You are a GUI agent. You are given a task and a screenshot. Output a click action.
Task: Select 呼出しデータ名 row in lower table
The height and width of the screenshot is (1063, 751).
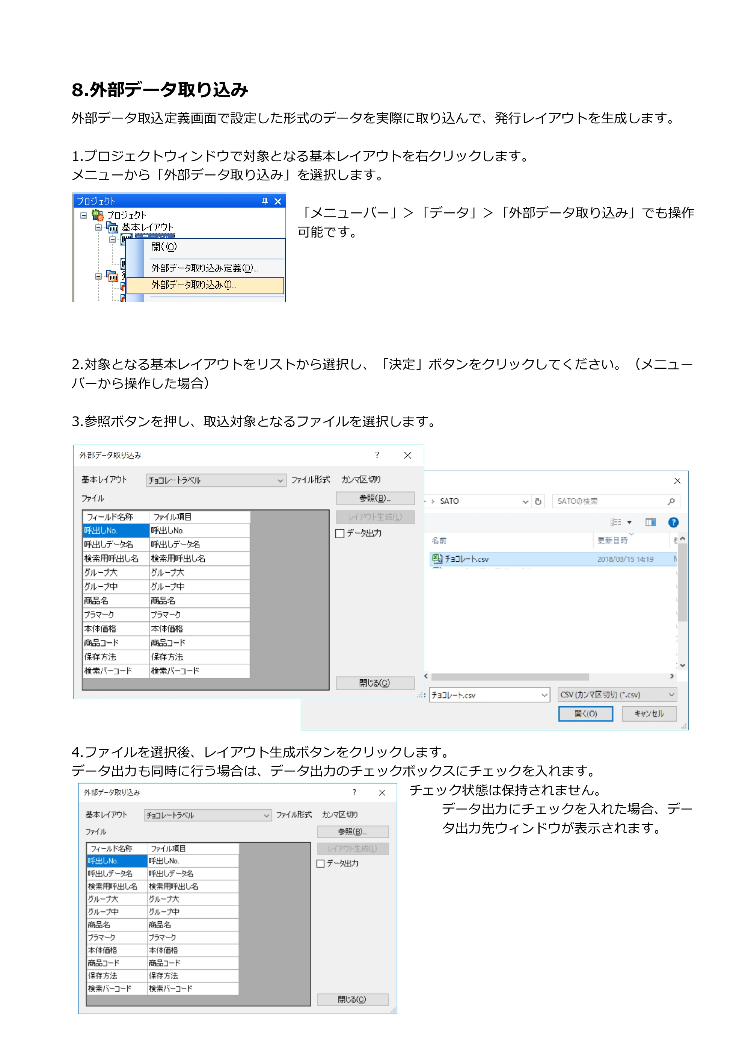click(163, 874)
